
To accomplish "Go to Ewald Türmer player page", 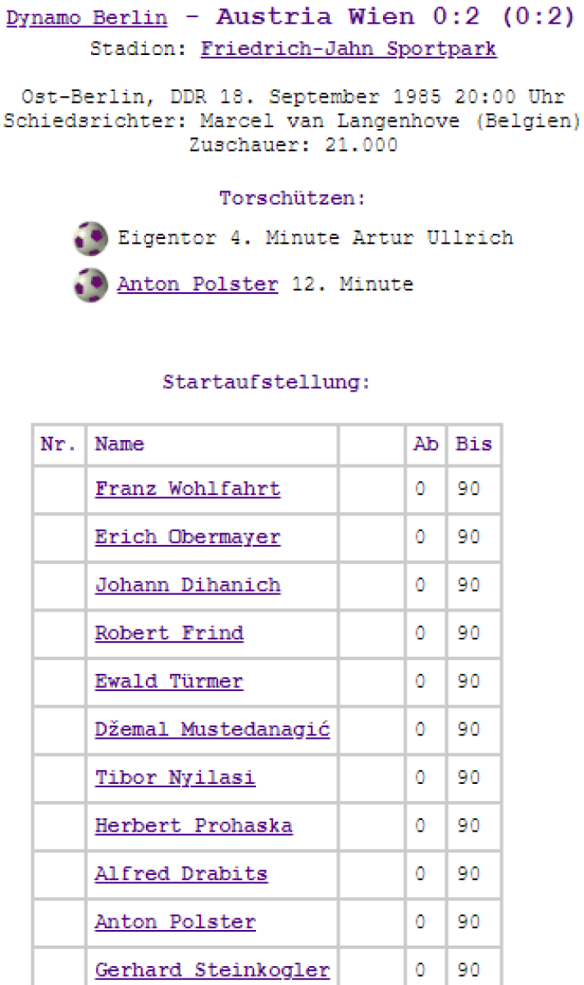I will [x=169, y=682].
